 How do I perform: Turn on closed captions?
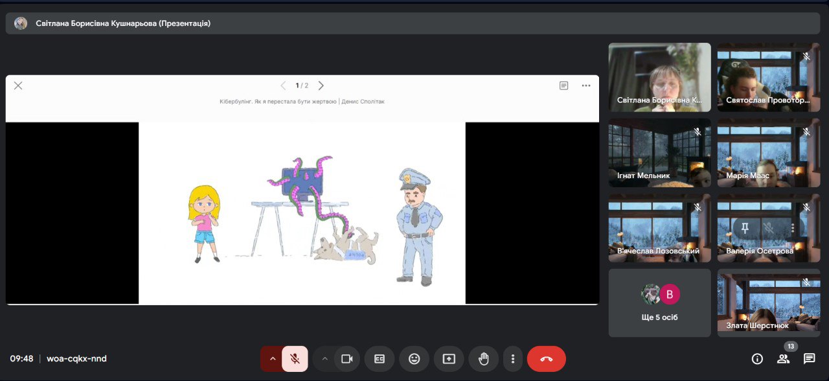coord(380,359)
